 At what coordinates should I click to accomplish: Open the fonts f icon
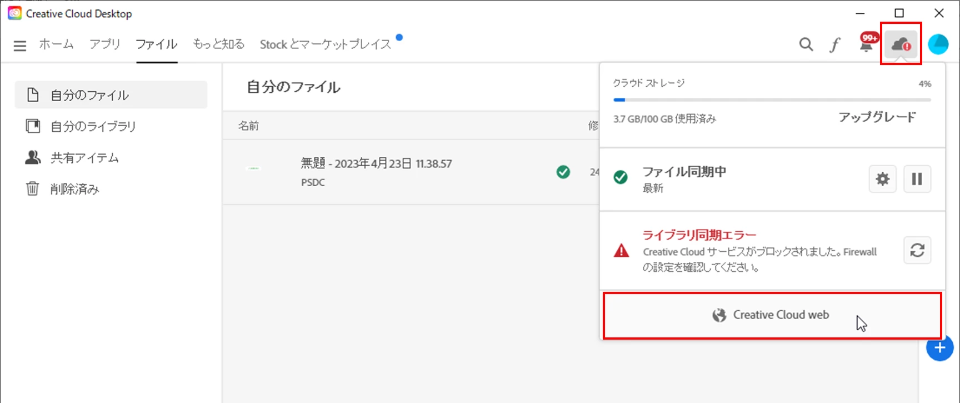coord(835,44)
